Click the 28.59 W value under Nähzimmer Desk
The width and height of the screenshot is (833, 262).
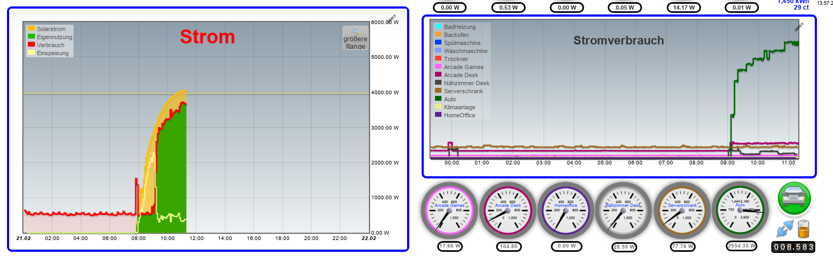tap(623, 247)
